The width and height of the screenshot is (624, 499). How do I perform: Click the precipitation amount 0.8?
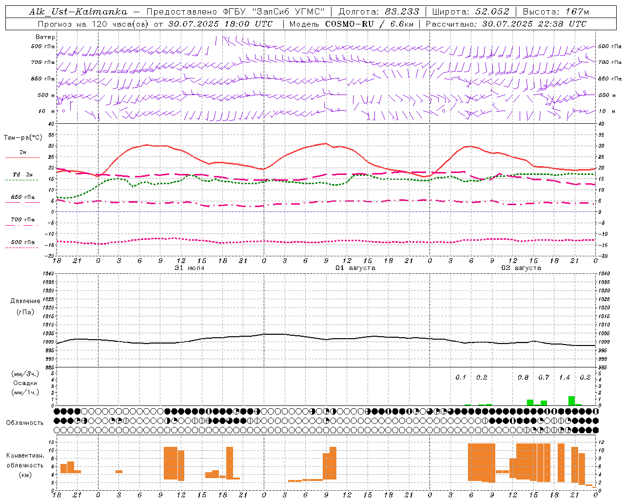[x=523, y=378]
